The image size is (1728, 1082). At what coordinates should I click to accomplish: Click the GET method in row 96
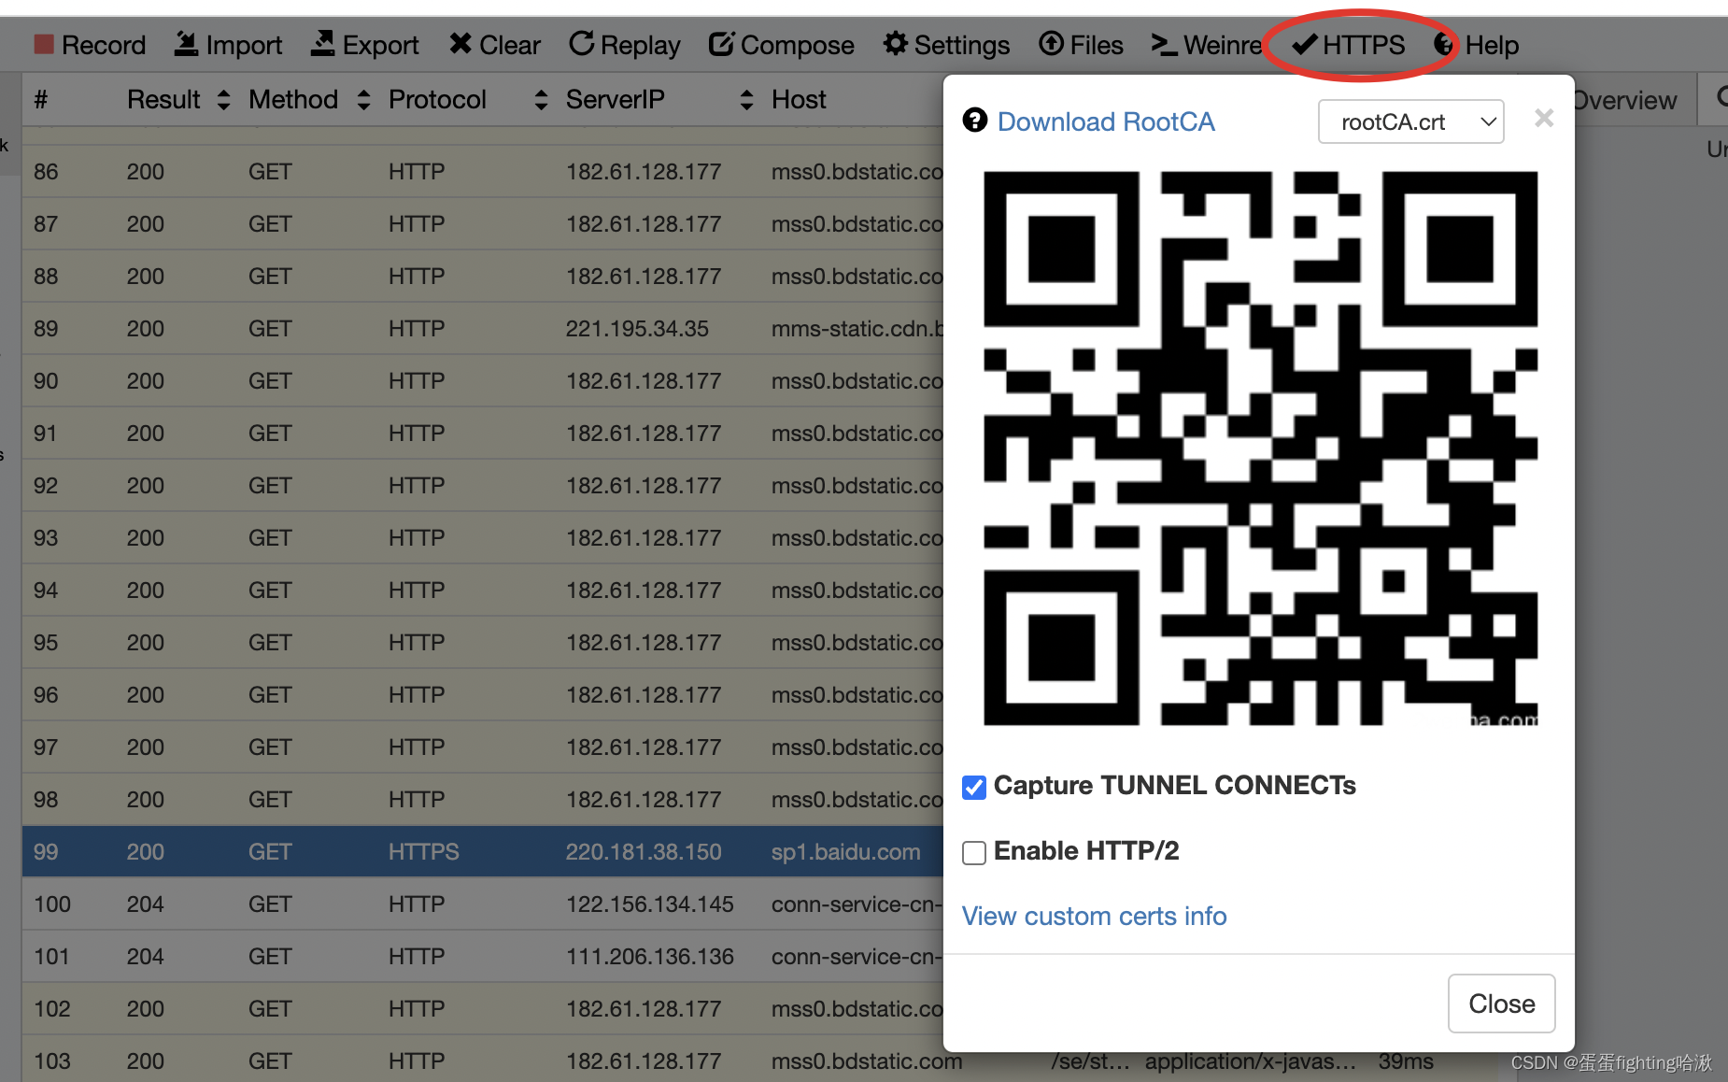(x=270, y=694)
